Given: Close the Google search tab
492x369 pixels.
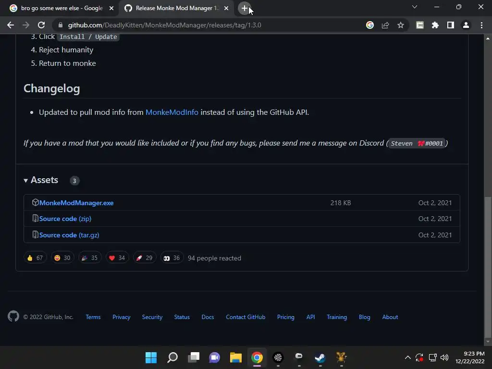Looking at the screenshot, I should (111, 8).
